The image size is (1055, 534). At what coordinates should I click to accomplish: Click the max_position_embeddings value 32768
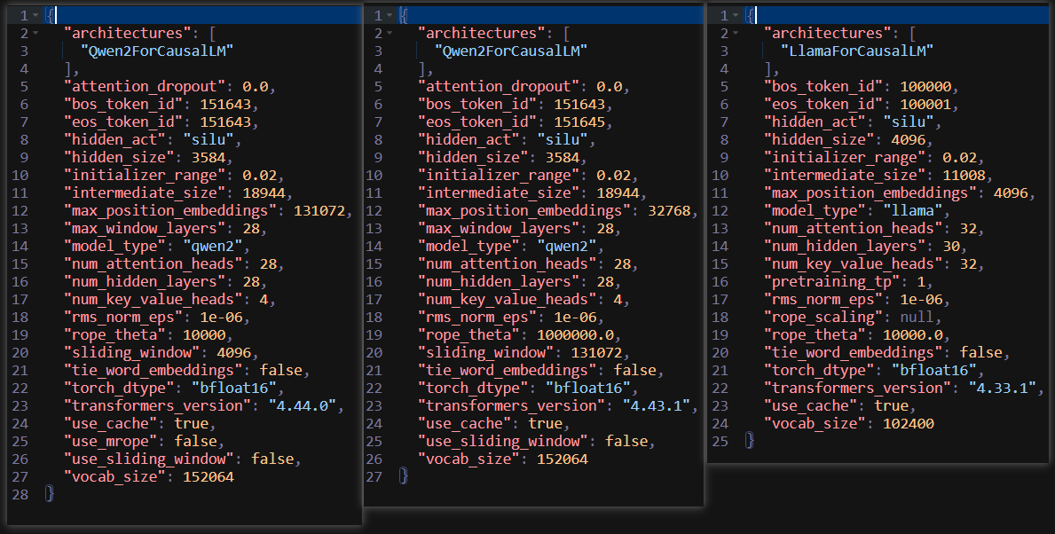click(669, 210)
